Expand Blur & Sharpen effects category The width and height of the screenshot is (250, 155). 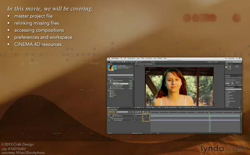(225, 95)
